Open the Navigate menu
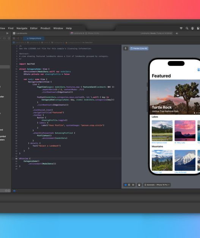The image size is (200, 238). (x=22, y=28)
